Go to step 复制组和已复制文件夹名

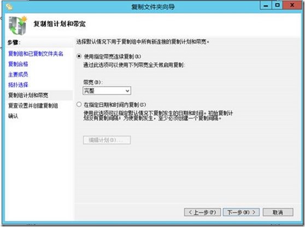36,53
